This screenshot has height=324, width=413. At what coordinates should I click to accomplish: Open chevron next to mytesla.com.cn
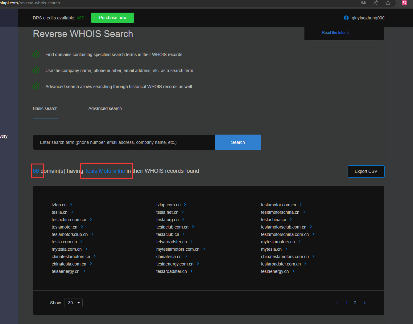click(86, 249)
